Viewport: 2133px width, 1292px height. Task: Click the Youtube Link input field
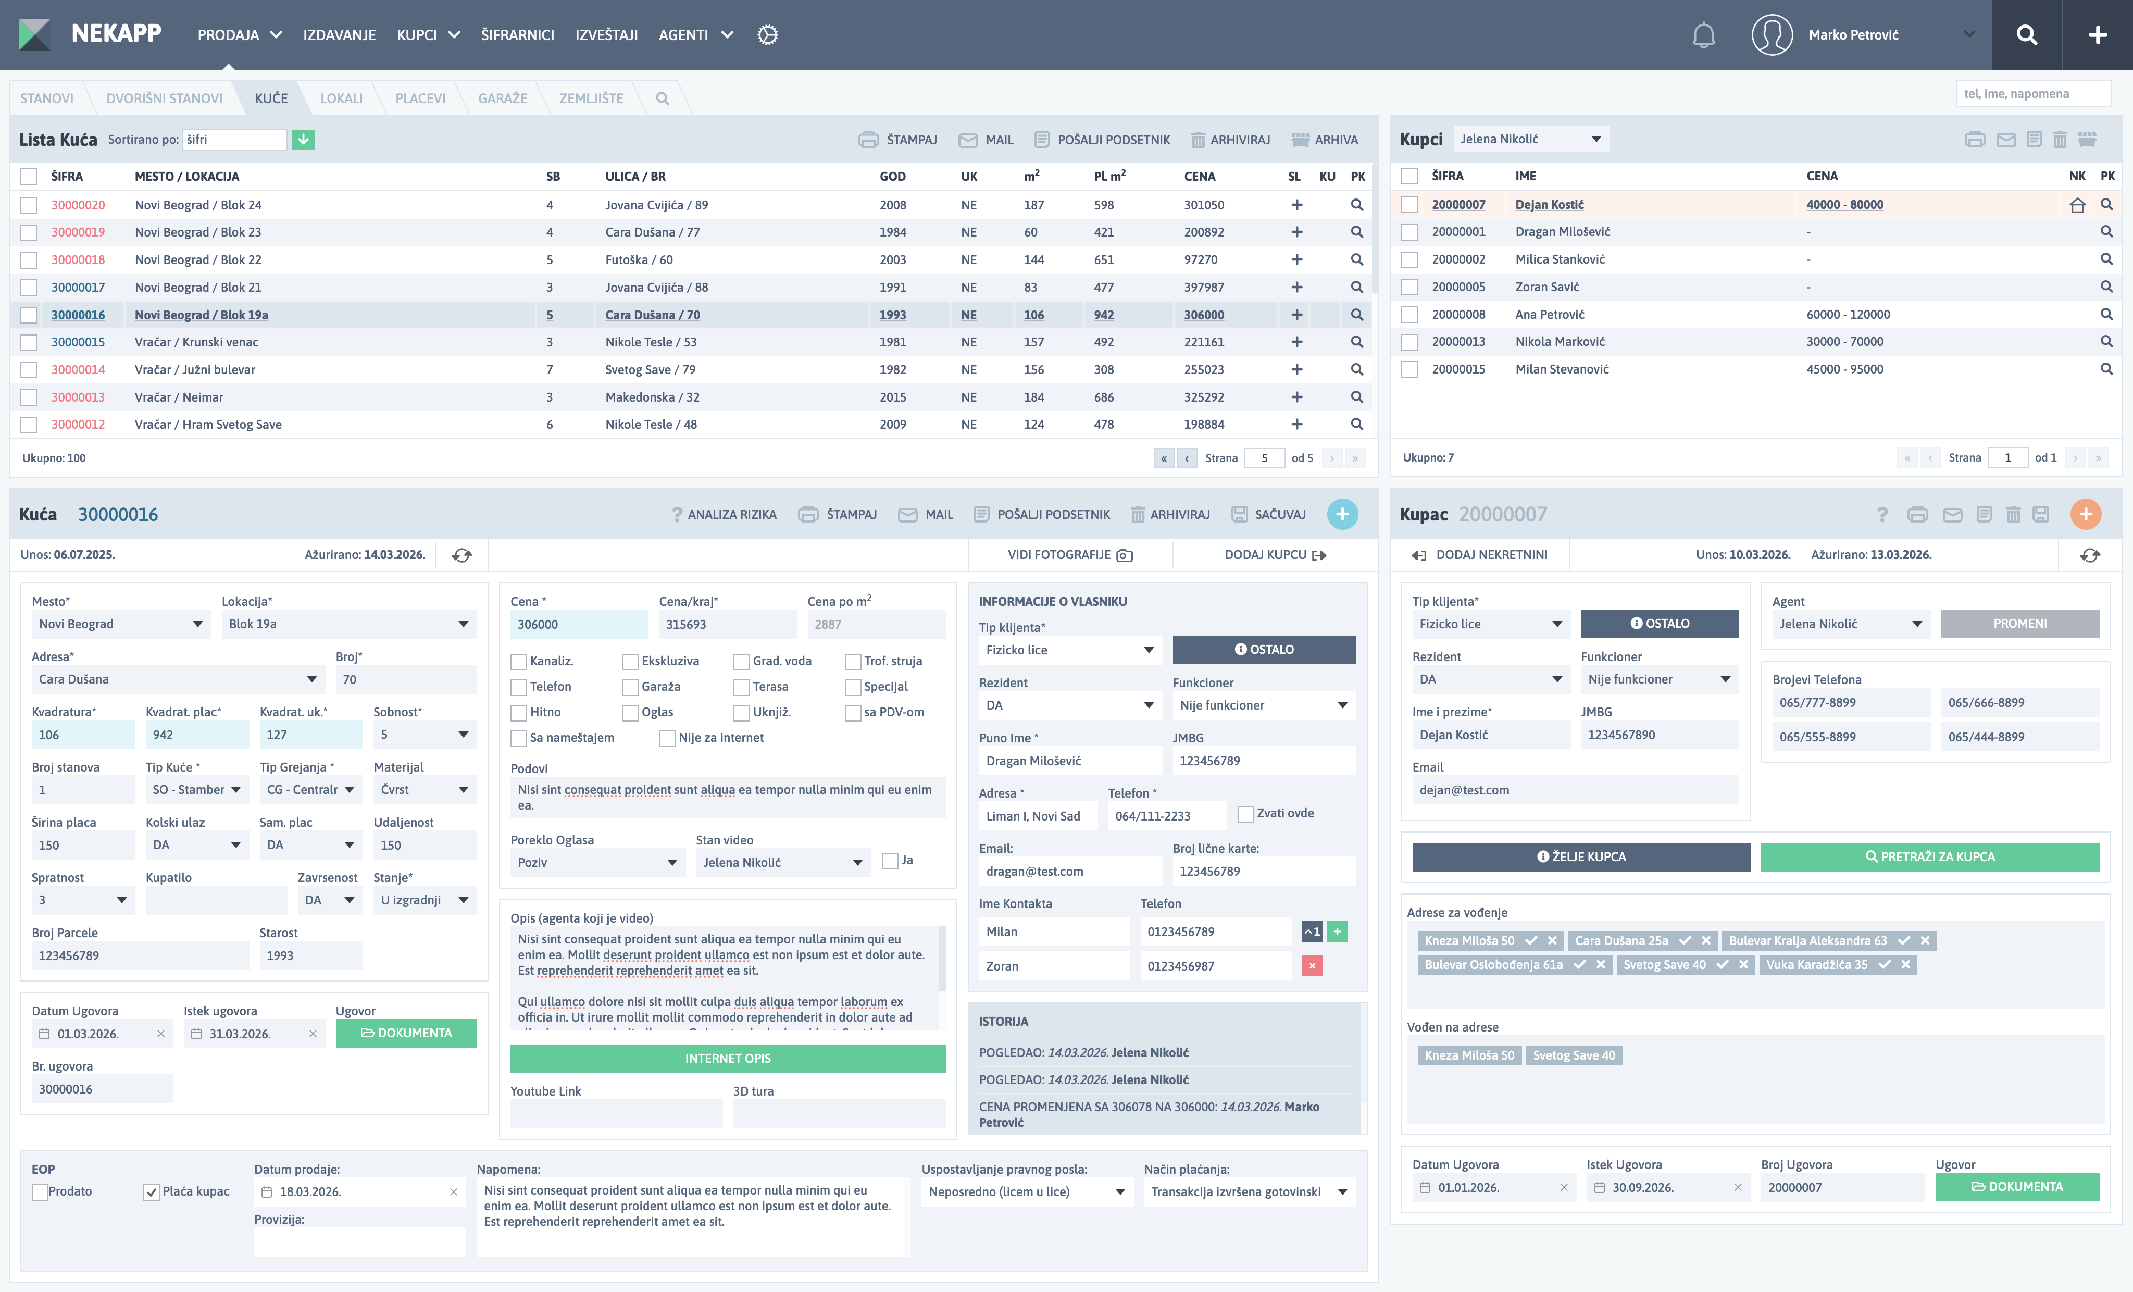point(616,1114)
